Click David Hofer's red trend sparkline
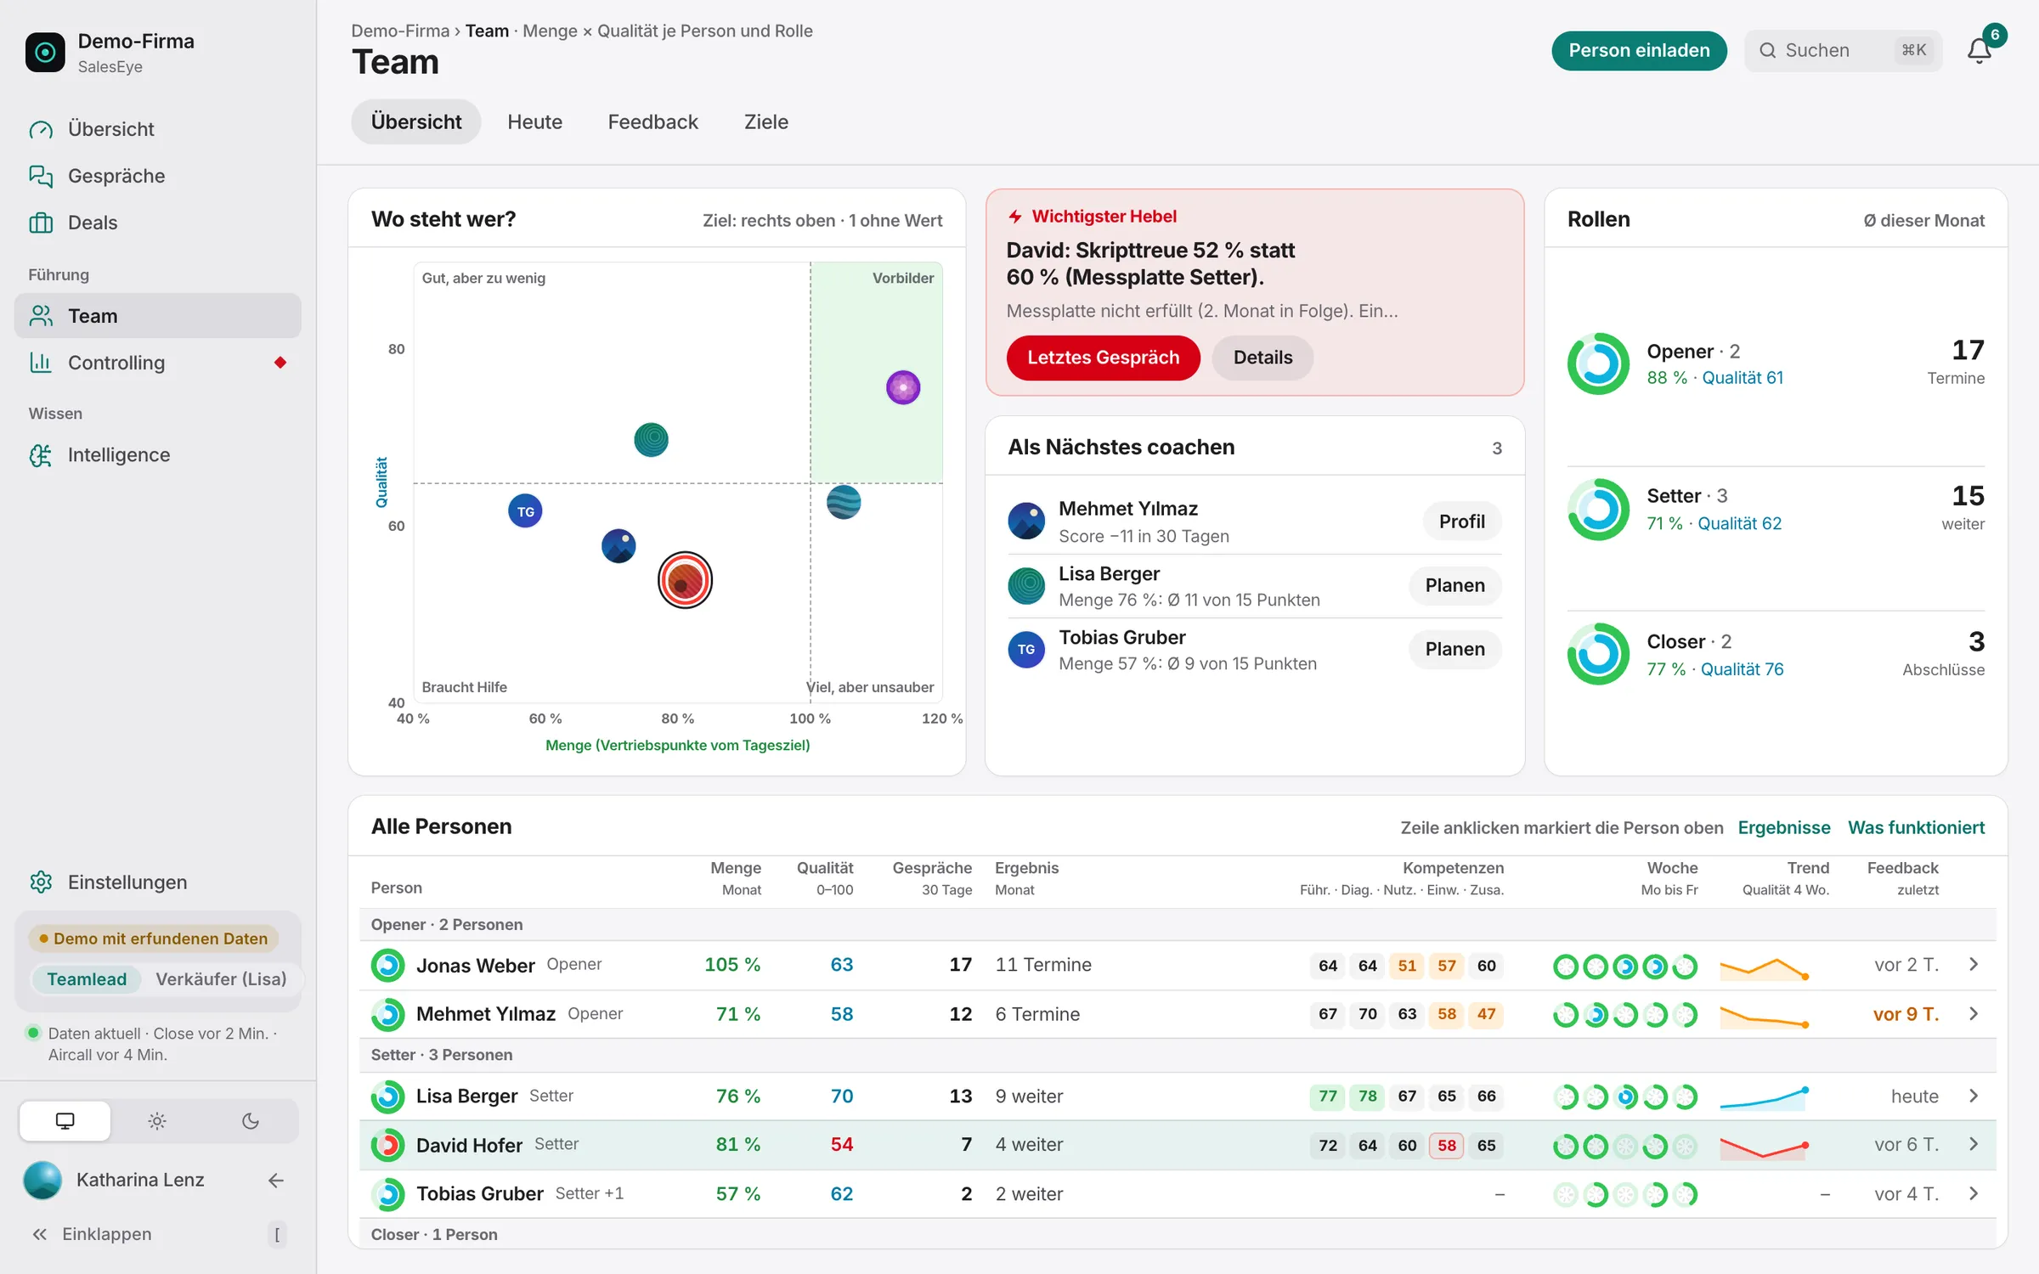This screenshot has height=1274, width=2039. 1764,1148
